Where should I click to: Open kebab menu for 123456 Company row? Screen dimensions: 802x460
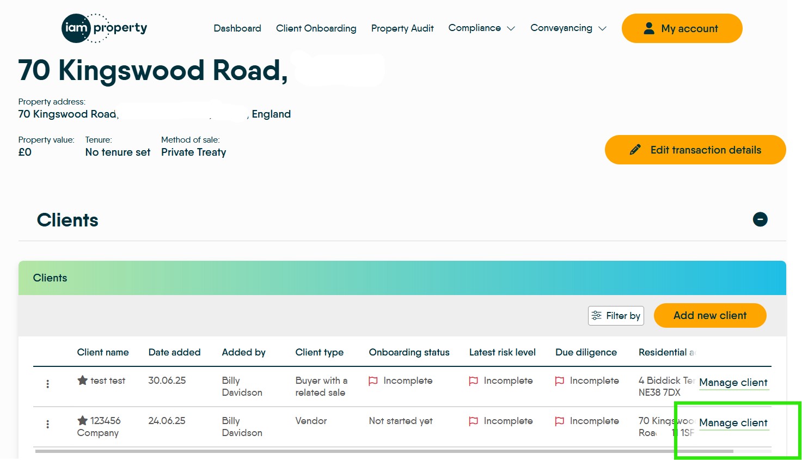(x=48, y=424)
